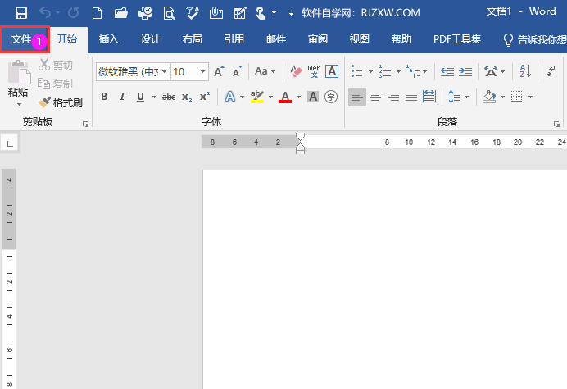Open the font size dropdown
This screenshot has width=567, height=389.
pos(203,72)
